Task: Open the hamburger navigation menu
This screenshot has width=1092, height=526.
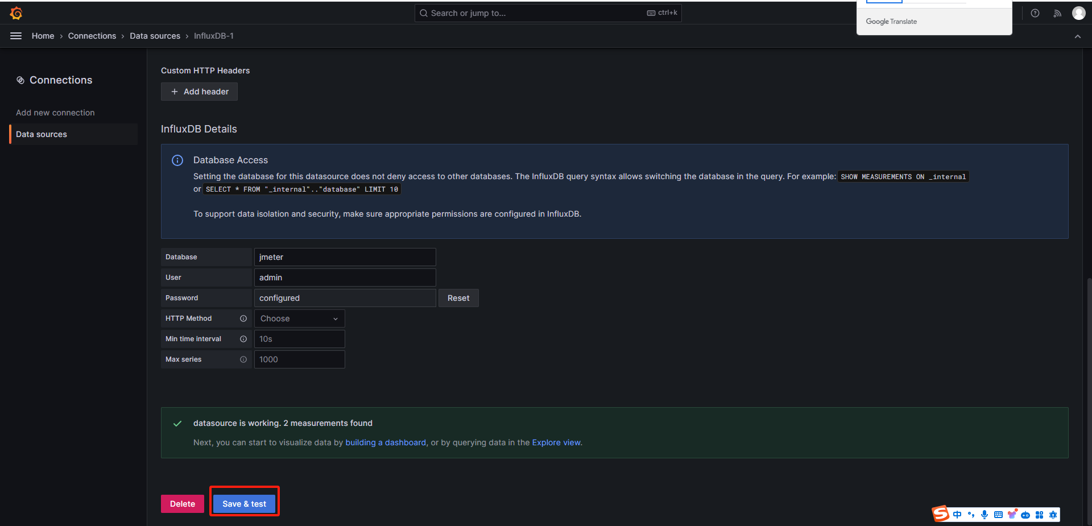Action: tap(16, 36)
